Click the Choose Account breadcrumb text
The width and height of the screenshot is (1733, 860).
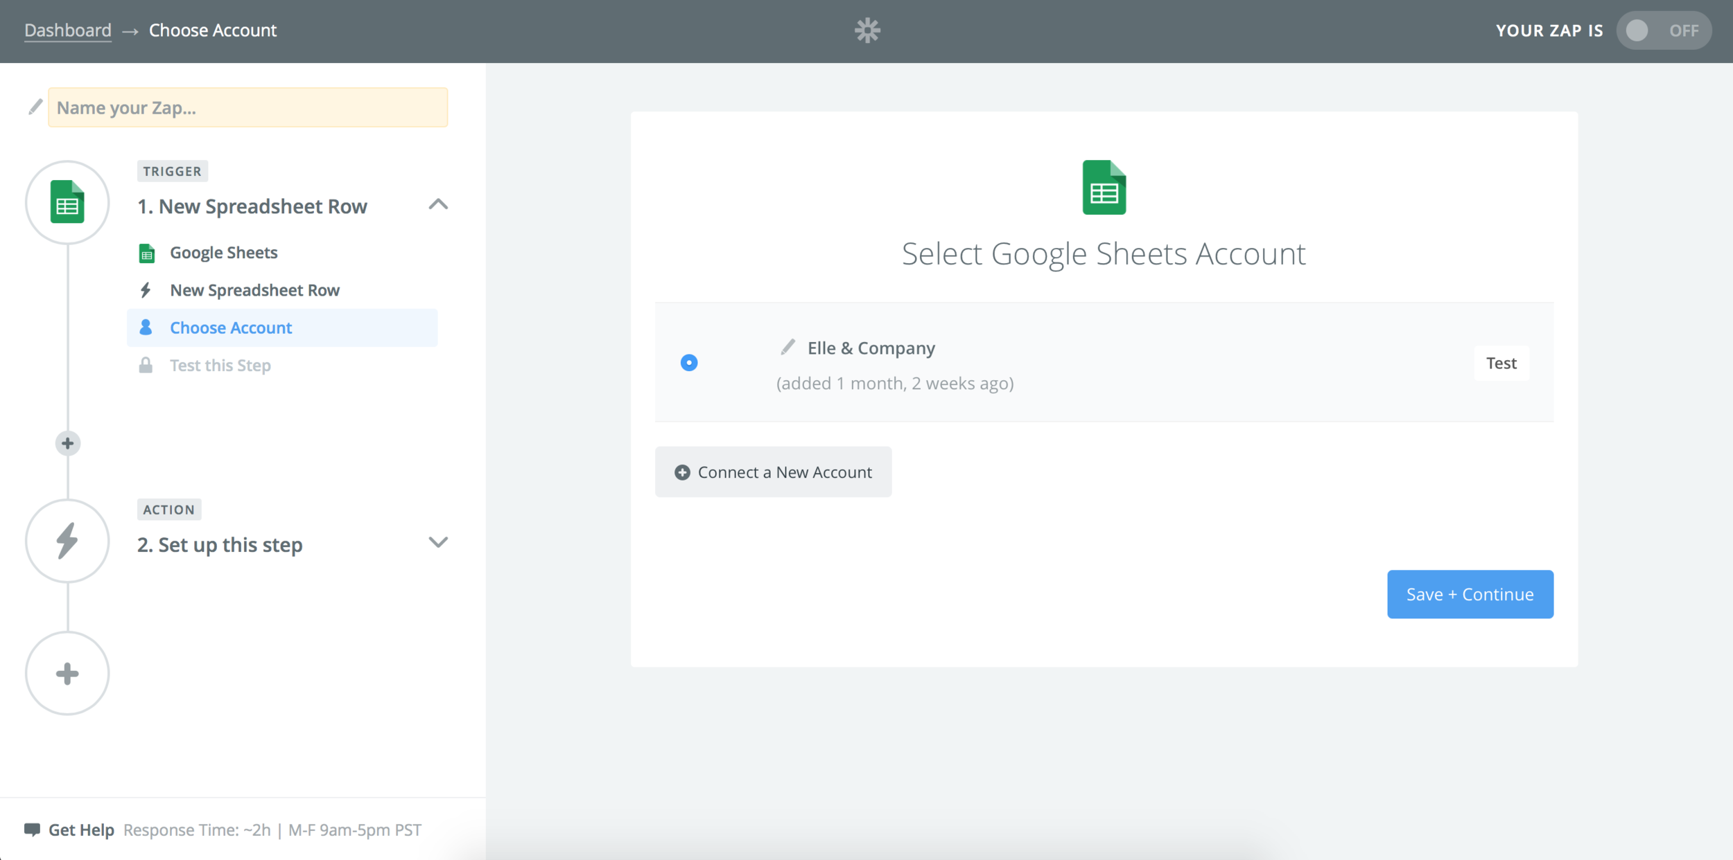(213, 30)
